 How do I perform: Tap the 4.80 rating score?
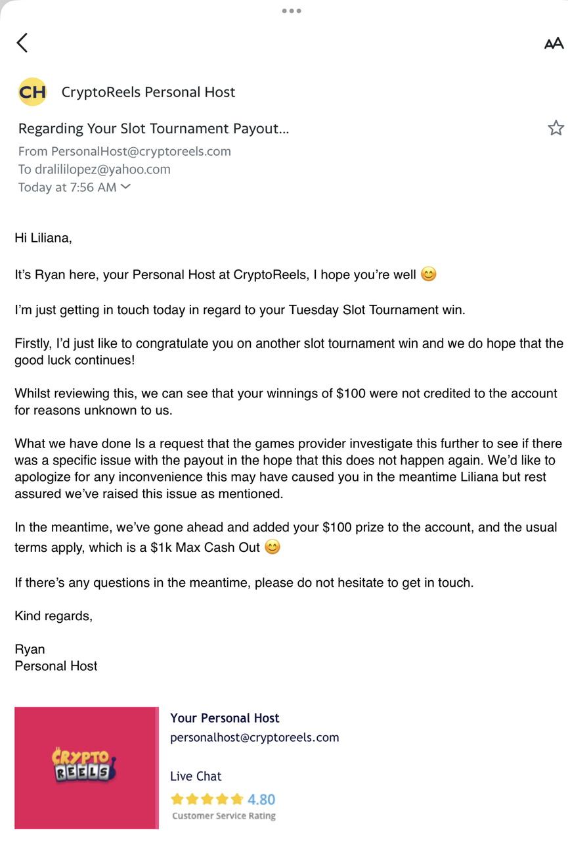pos(261,800)
